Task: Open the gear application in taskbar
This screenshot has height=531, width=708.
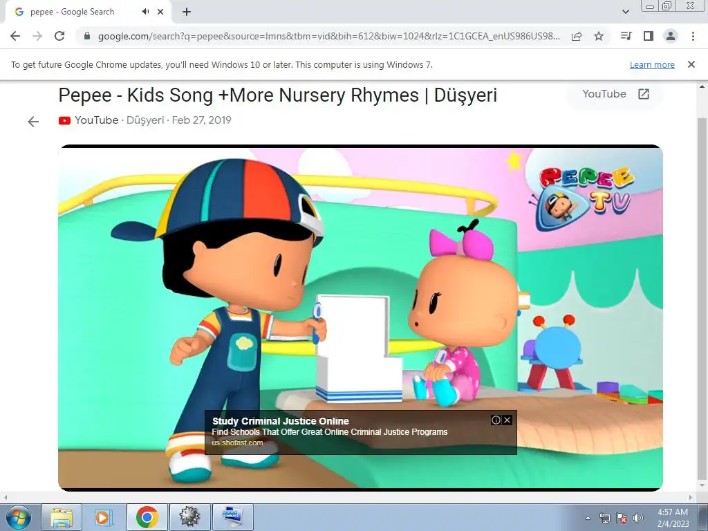Action: pyautogui.click(x=189, y=517)
